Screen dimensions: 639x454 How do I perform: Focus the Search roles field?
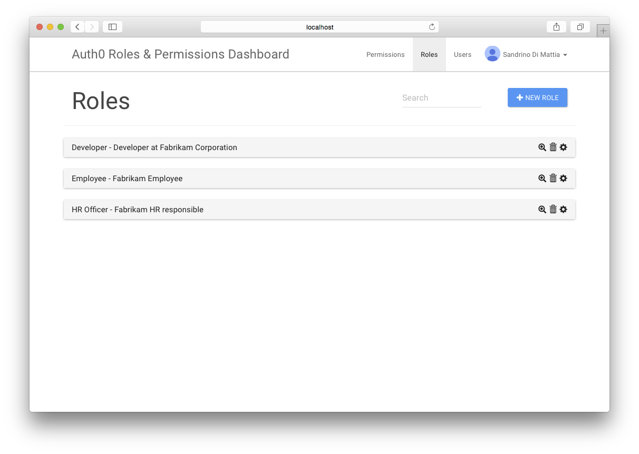point(441,98)
